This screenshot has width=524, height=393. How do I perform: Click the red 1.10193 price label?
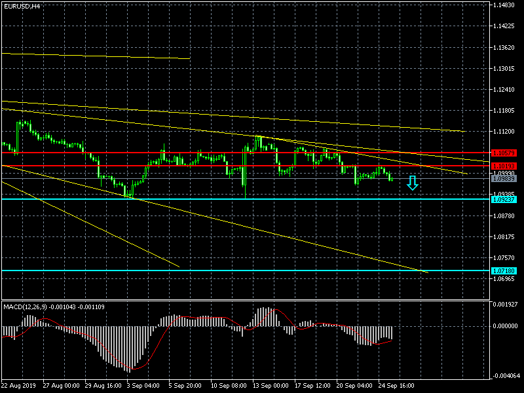[504, 166]
